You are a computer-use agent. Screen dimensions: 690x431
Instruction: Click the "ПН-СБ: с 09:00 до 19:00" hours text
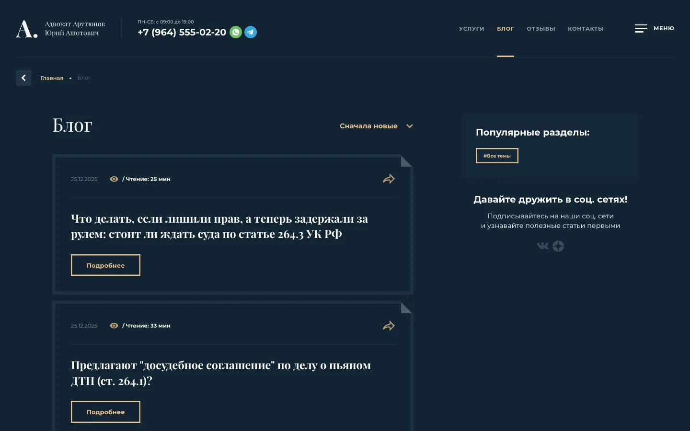coord(166,22)
